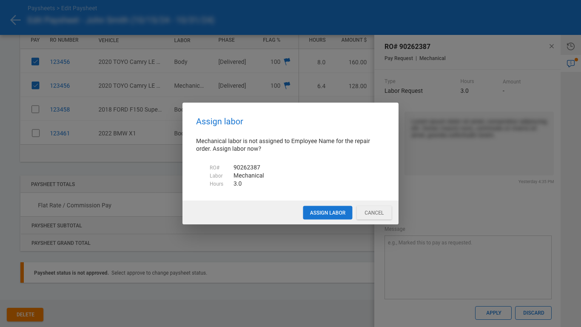The image size is (581, 327).
Task: Click the HOURS column header
Action: [317, 40]
